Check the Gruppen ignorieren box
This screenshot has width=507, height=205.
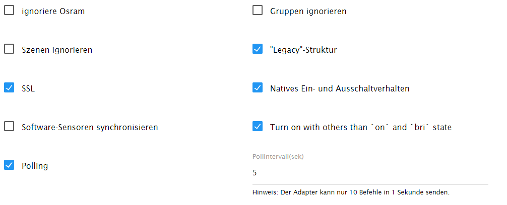click(x=258, y=11)
